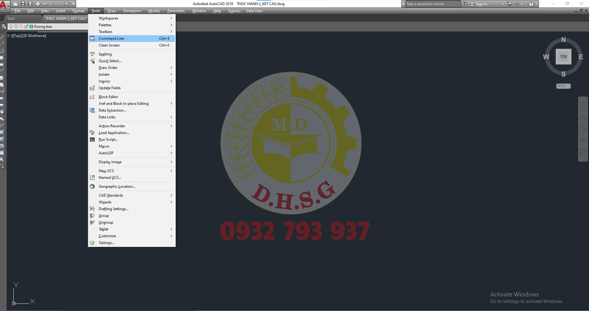
Task: Choose Ungroup from the Tools menu
Action: point(132,222)
